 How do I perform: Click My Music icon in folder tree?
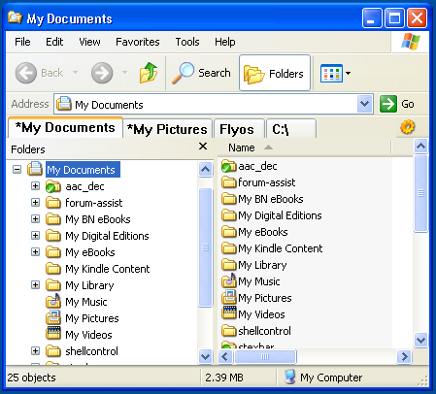53,301
